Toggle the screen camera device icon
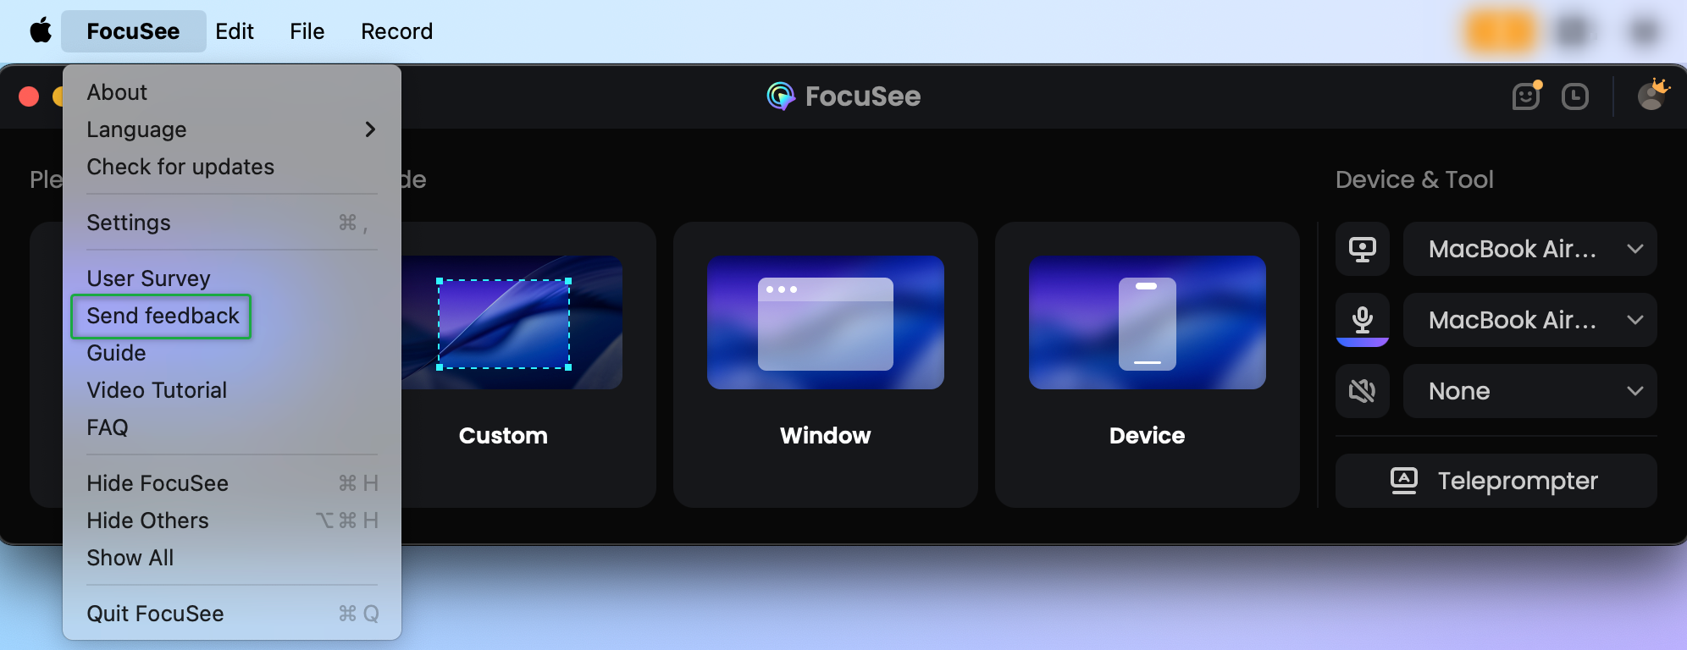 coord(1362,249)
